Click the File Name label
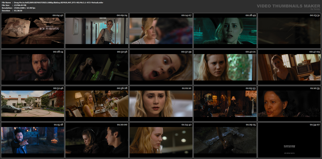The width and height of the screenshot is (322, 159). [x=7, y=3]
